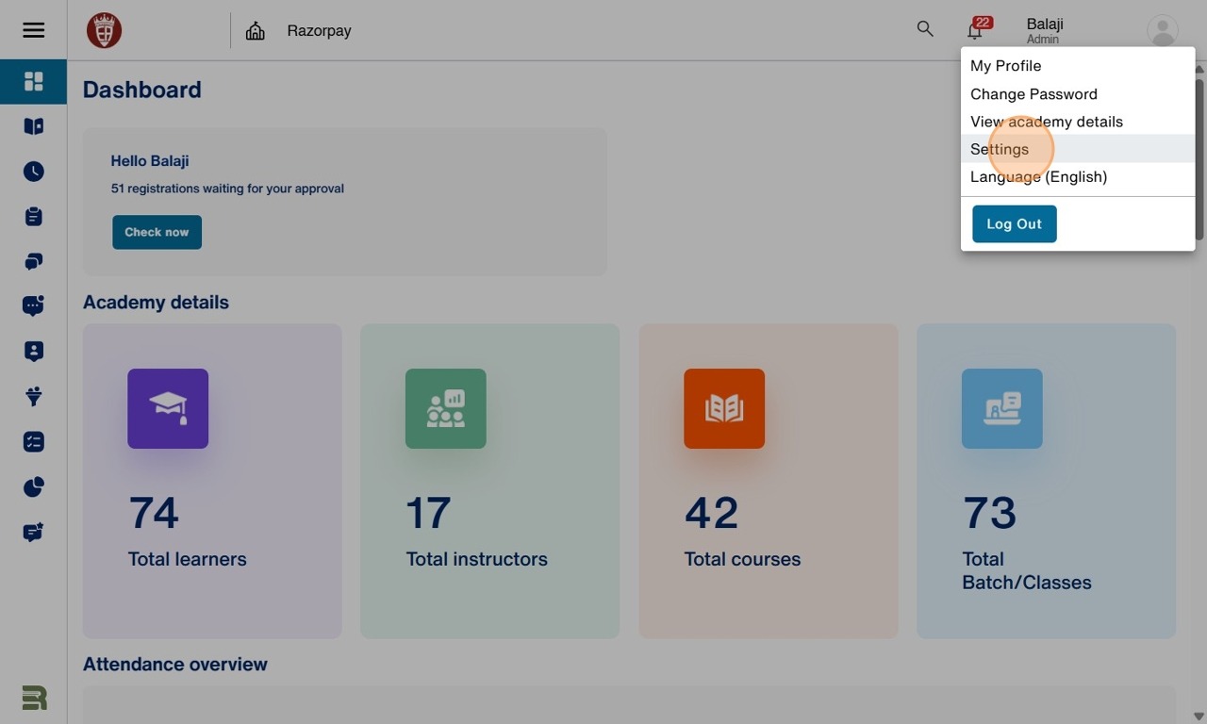
Task: Click the user avatar in header
Action: 1162,30
